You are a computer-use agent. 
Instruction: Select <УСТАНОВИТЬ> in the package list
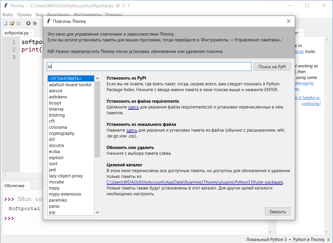tap(71, 78)
